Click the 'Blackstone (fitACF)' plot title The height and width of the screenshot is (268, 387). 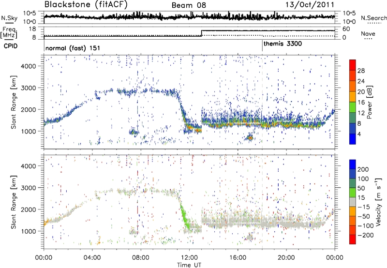[86, 4]
